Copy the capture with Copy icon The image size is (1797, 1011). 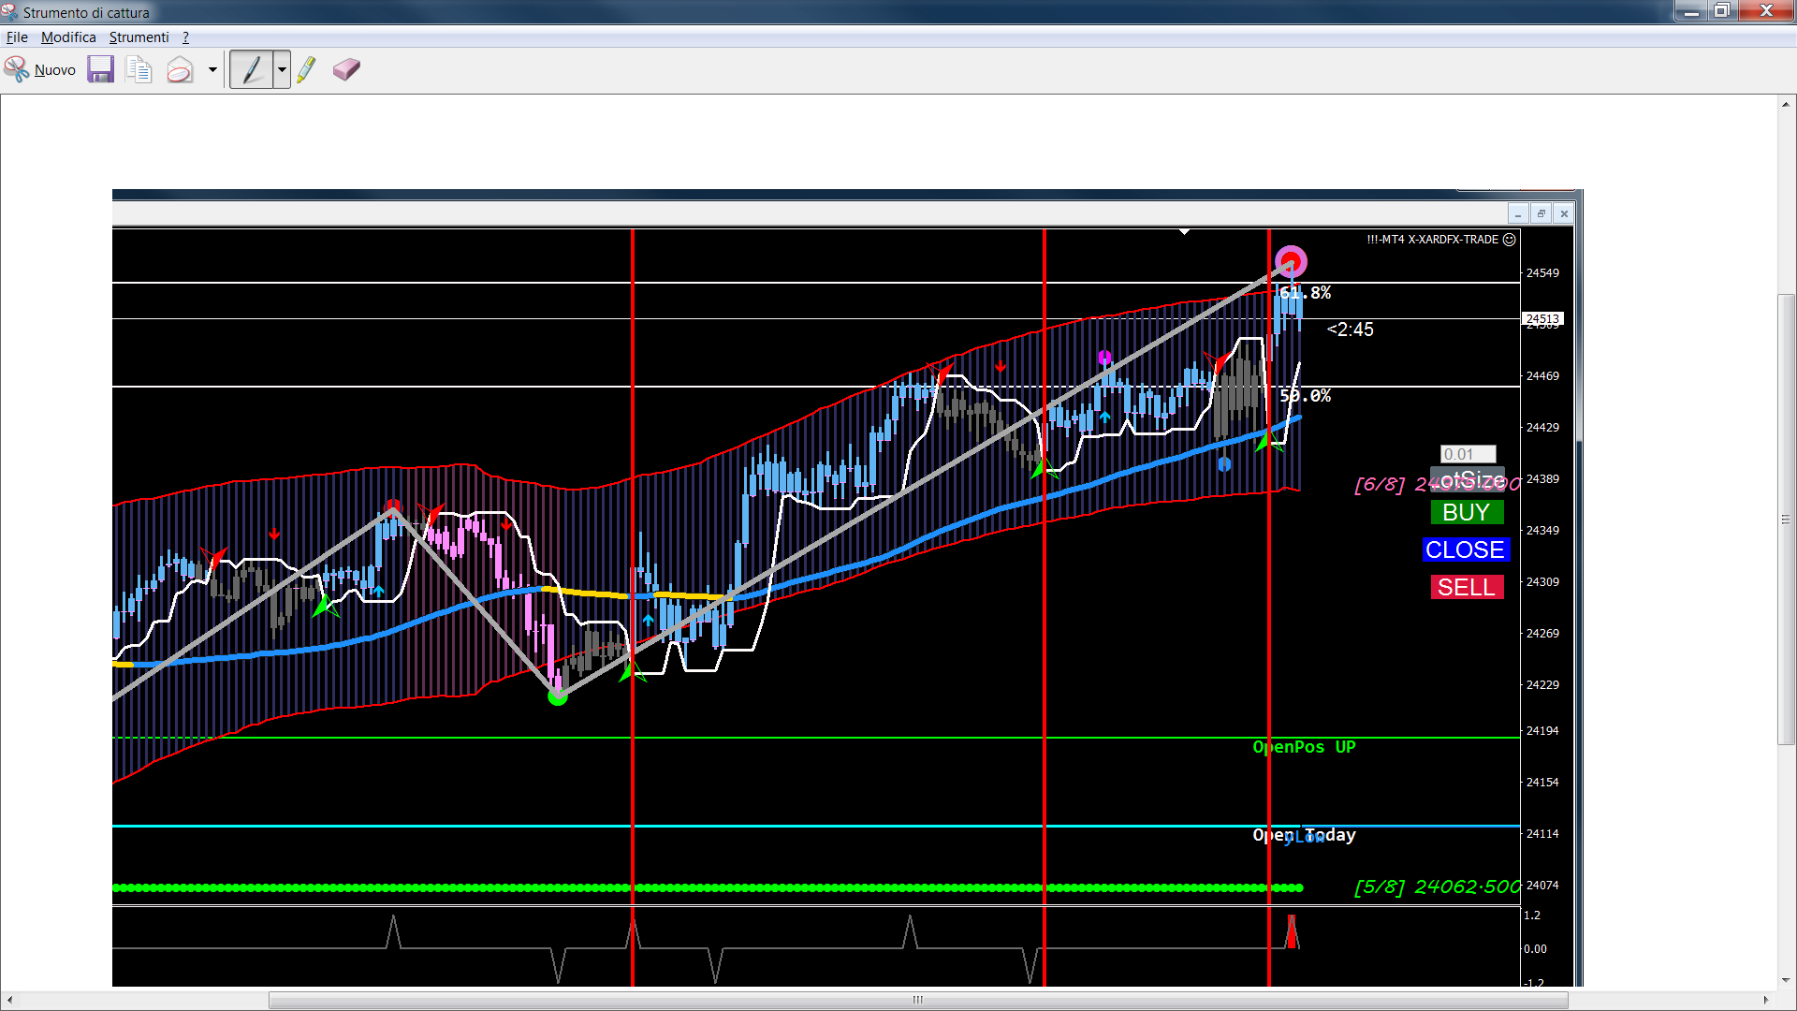139,70
